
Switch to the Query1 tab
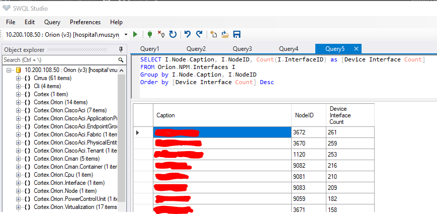point(150,49)
